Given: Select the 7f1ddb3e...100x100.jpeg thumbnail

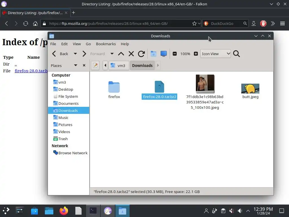Looking at the screenshot, I should [205, 84].
